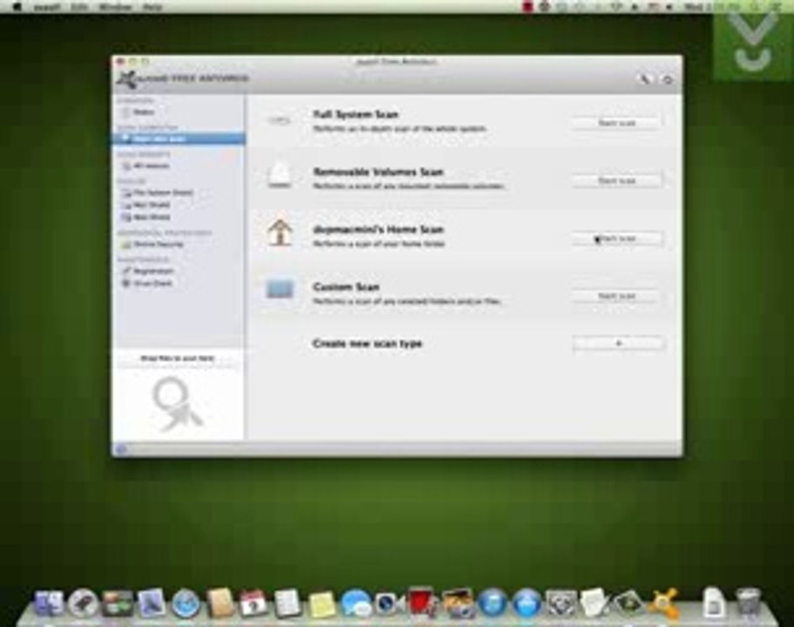794x627 pixels.
Task: Click the Custom Scan folder icon
Action: coord(279,289)
